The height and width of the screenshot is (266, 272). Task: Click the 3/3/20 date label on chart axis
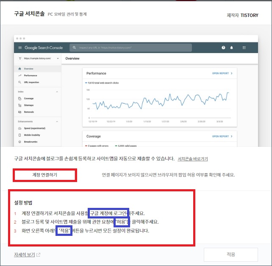coord(219,121)
